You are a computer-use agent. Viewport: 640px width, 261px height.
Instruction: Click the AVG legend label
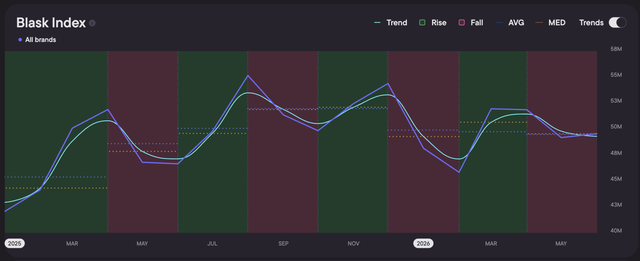pyautogui.click(x=516, y=22)
